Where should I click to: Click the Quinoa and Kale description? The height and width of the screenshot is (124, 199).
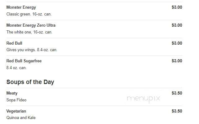pos(21,118)
